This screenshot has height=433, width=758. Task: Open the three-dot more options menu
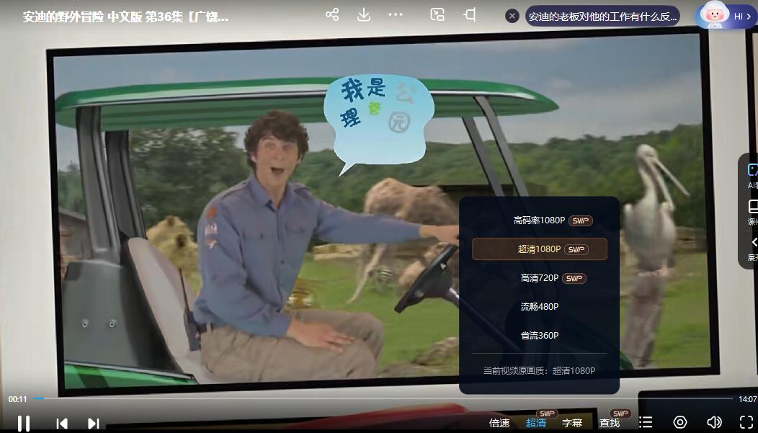point(396,14)
